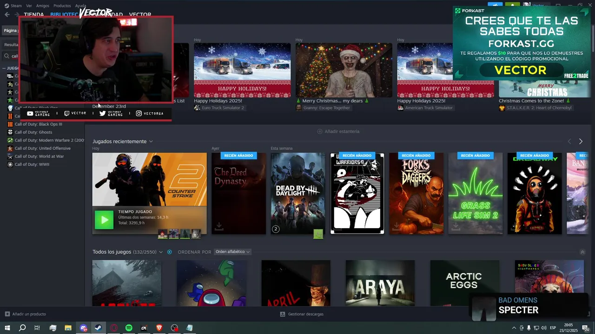Click the Call of Duty: WWII game icon
The width and height of the screenshot is (595, 334).
tap(10, 164)
